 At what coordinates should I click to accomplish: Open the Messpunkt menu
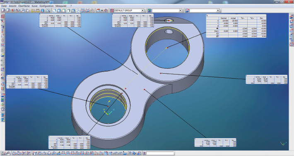pyautogui.click(x=61, y=6)
